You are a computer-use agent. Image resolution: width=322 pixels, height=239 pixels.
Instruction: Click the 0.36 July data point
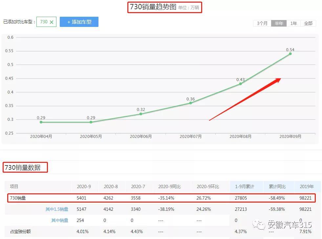(x=190, y=103)
